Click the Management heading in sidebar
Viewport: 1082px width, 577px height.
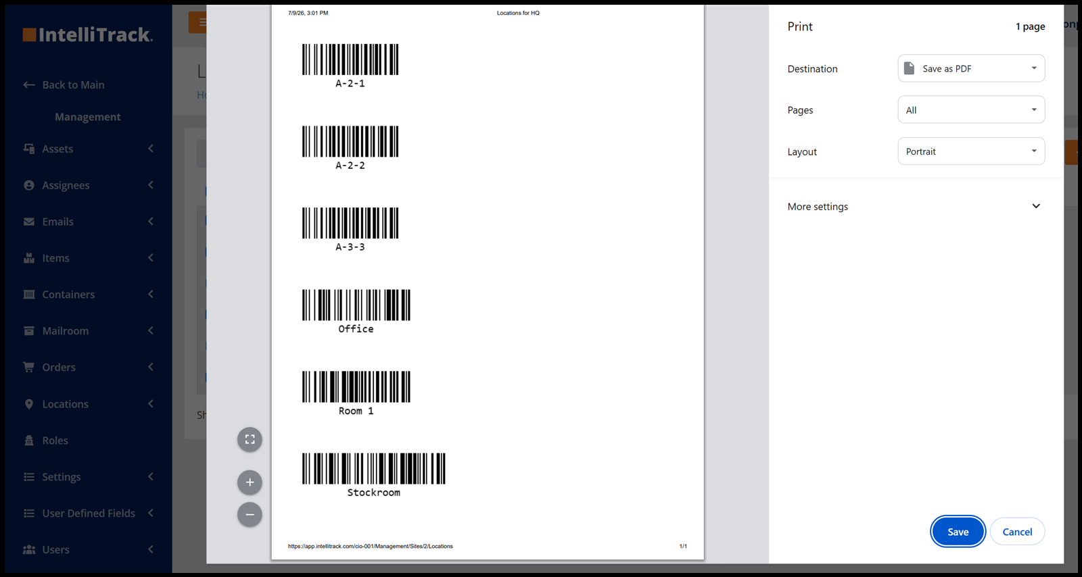tap(88, 117)
